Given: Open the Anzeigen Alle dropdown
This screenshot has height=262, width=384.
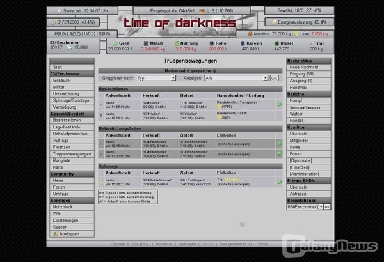Looking at the screenshot, I should (236, 78).
